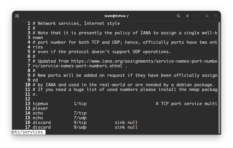The image size is (233, 148).
Task: Maximize the terminal window
Action: 207,16
